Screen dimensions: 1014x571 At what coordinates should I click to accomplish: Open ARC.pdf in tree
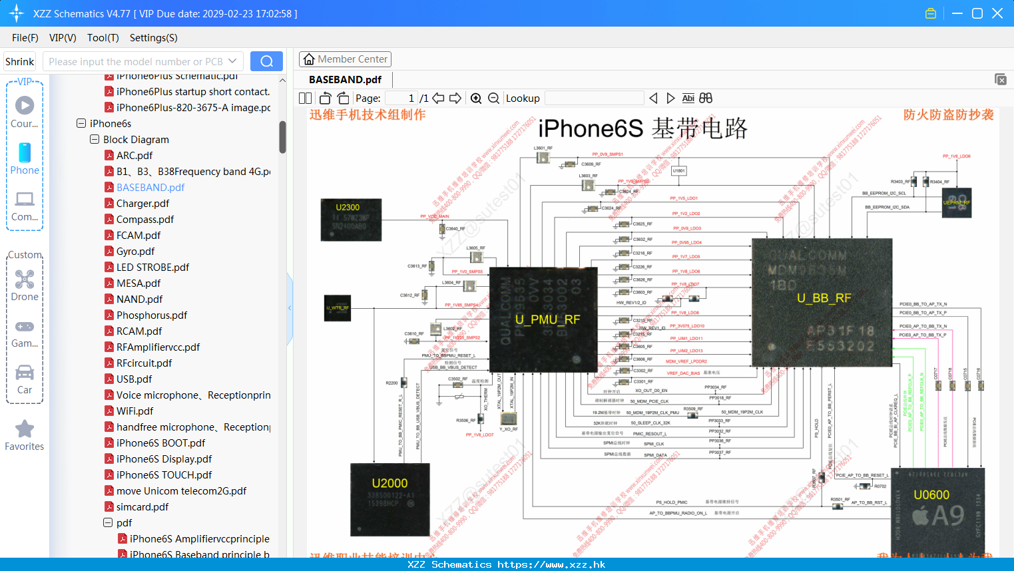(134, 155)
